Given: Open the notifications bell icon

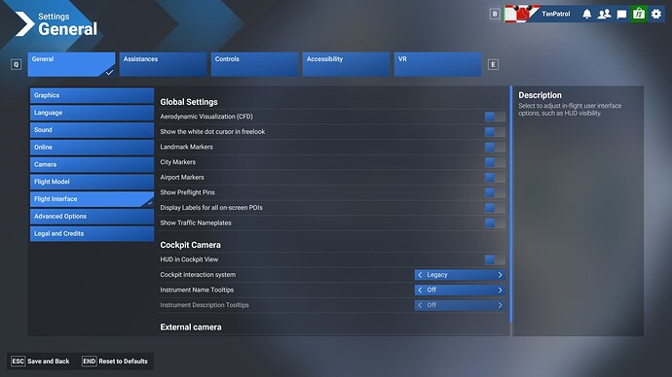Looking at the screenshot, I should [586, 15].
